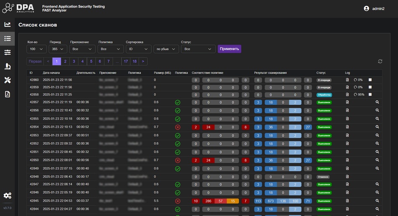Open the PDF report icon in sidebar
The image size is (398, 216).
(x=7, y=94)
